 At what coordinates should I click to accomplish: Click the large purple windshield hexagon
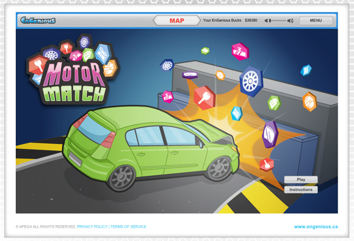(270, 134)
